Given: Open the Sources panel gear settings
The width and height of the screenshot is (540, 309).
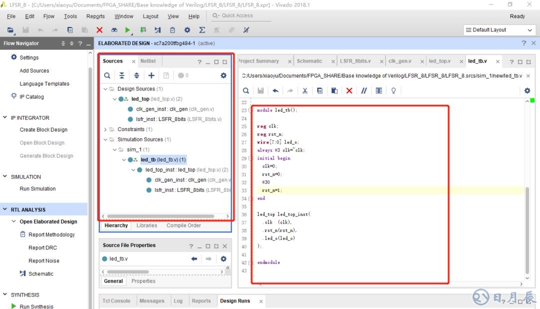Looking at the screenshot, I should click(x=223, y=75).
